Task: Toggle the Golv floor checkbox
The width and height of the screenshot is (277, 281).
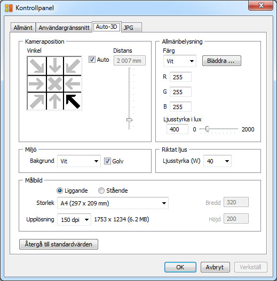Action: (107, 161)
